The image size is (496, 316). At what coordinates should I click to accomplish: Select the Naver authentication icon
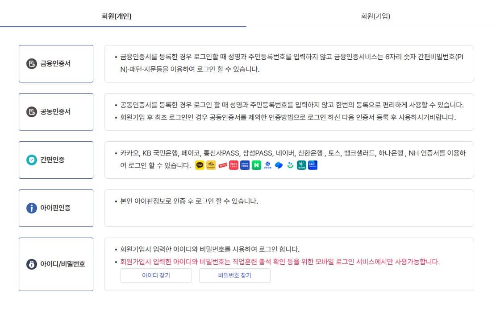point(256,165)
